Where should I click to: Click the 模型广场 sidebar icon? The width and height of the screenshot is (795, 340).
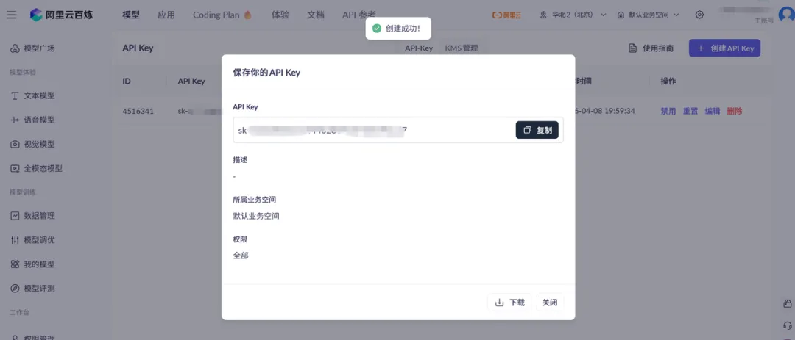[x=15, y=48]
